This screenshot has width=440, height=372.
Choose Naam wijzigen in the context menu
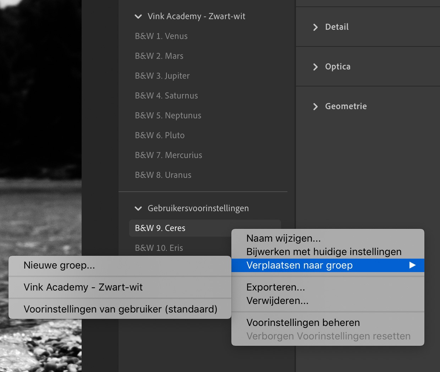coord(283,238)
